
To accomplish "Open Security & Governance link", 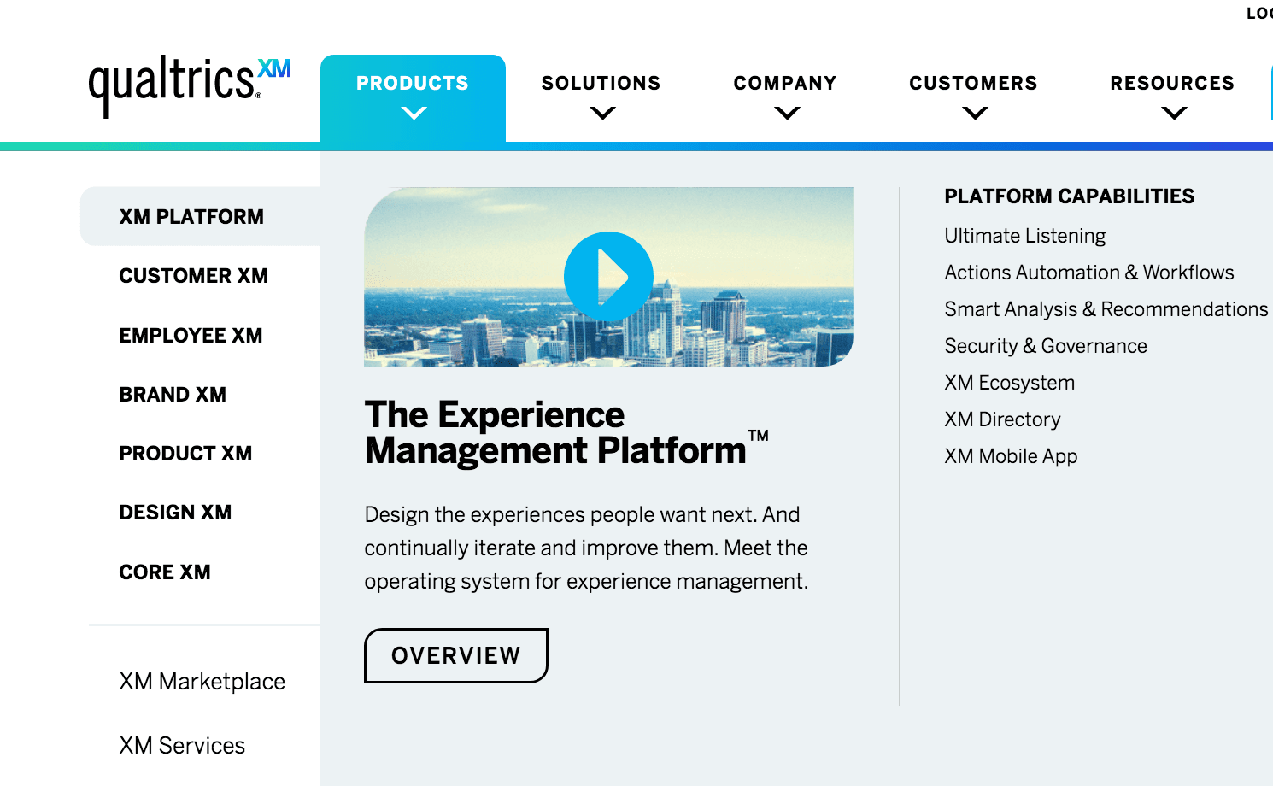I will pyautogui.click(x=1046, y=346).
